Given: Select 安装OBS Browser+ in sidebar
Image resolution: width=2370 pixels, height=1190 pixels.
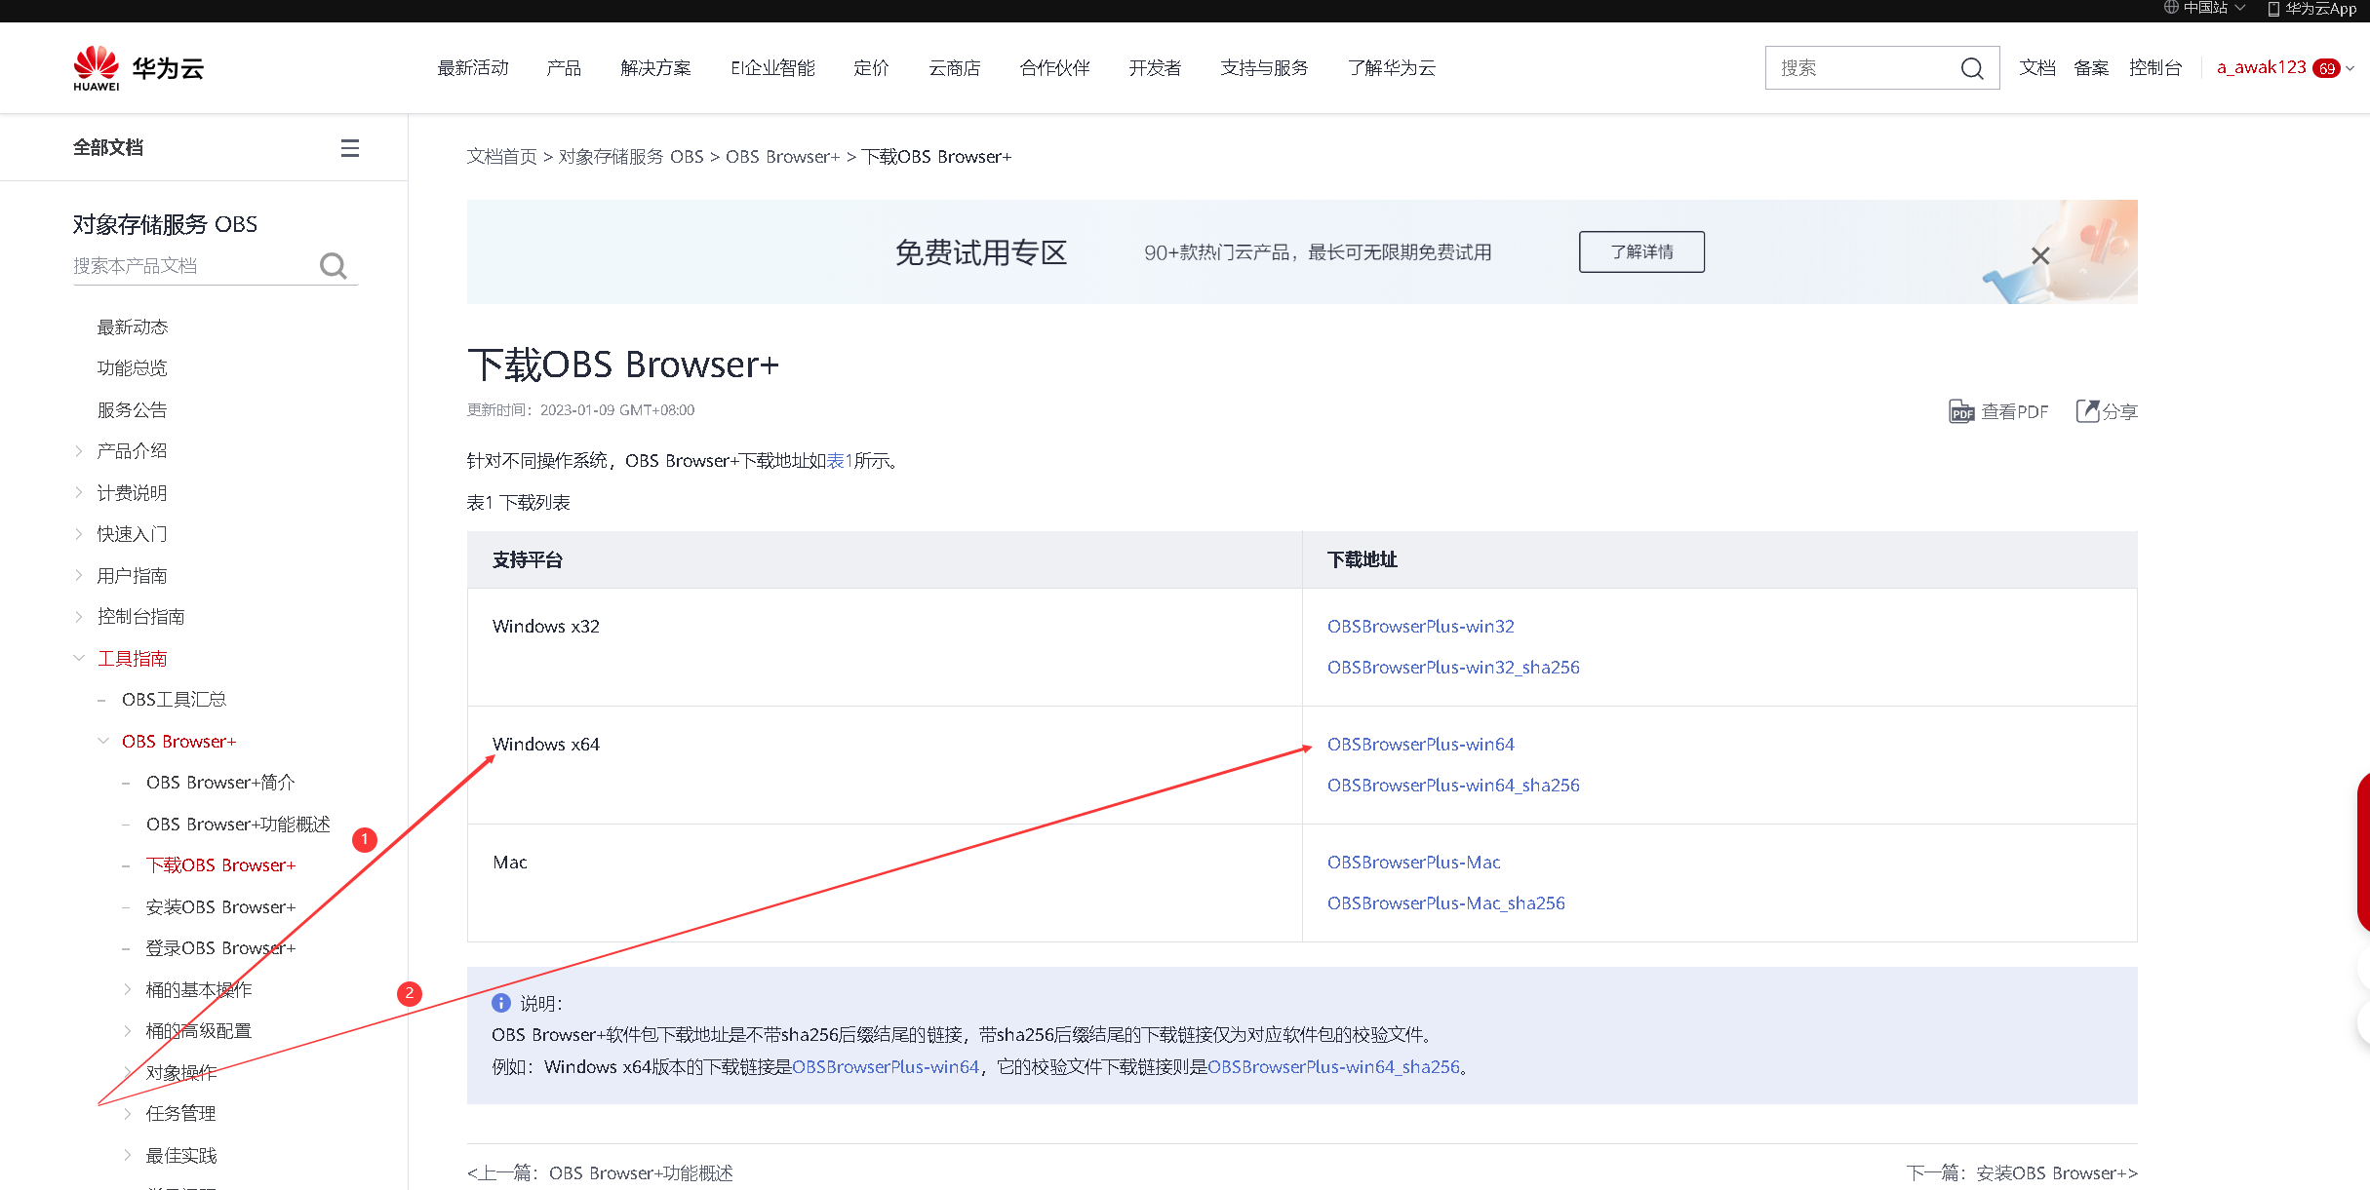Looking at the screenshot, I should coord(220,906).
